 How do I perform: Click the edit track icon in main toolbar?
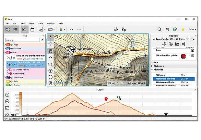pos(116,30)
